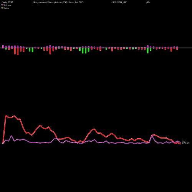The width and height of the screenshot is (192, 192).
Task: Click the 120.99 price value label
Action: [186, 143]
